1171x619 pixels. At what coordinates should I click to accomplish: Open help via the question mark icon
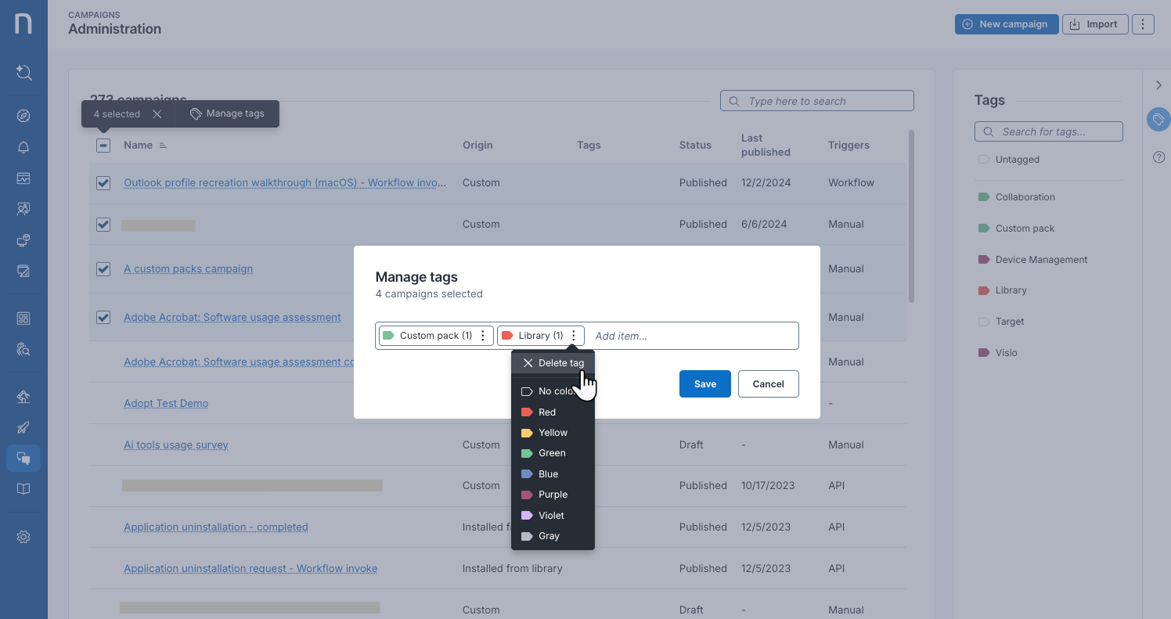[x=1158, y=157]
